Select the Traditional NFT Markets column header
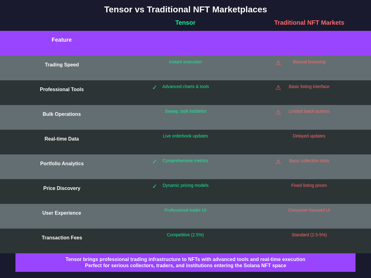The width and height of the screenshot is (371, 278). coord(309,23)
